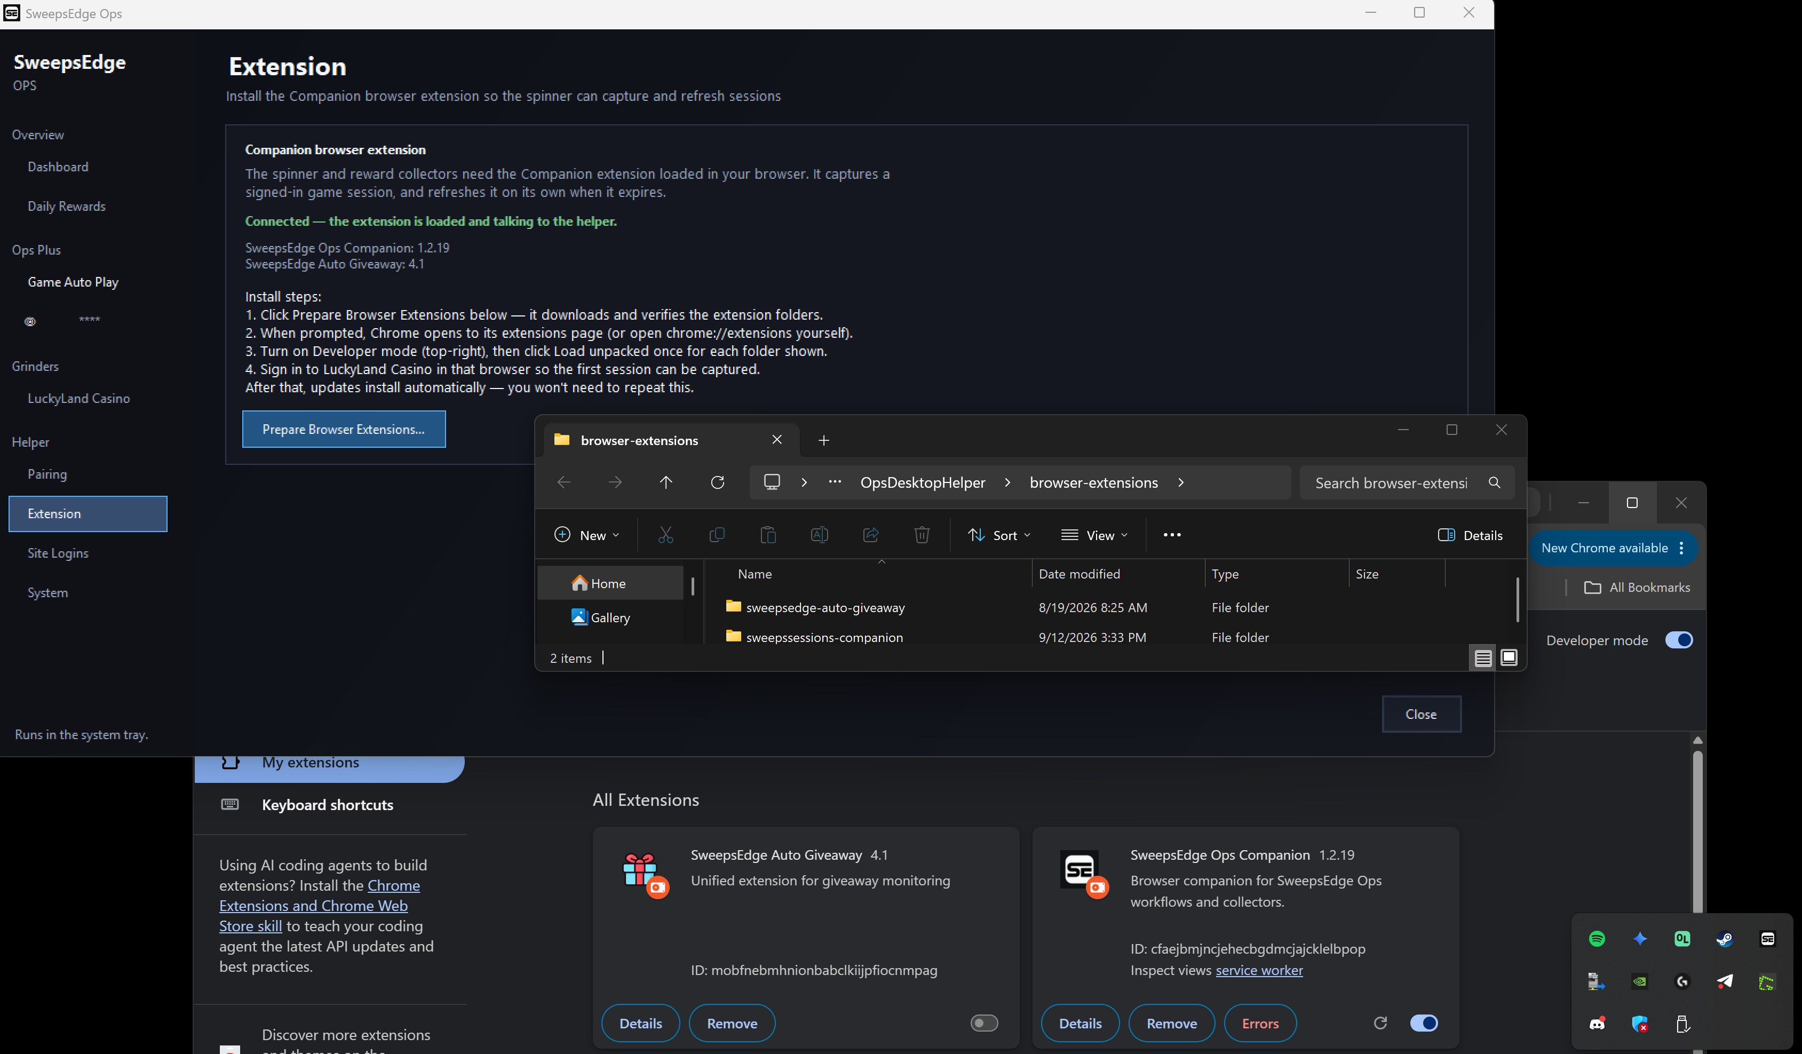The height and width of the screenshot is (1054, 1802).
Task: Select the sweepsedge-auto-giveaway folder
Action: pos(825,608)
